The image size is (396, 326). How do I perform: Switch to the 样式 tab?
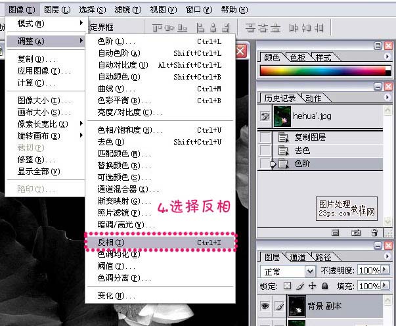click(323, 58)
